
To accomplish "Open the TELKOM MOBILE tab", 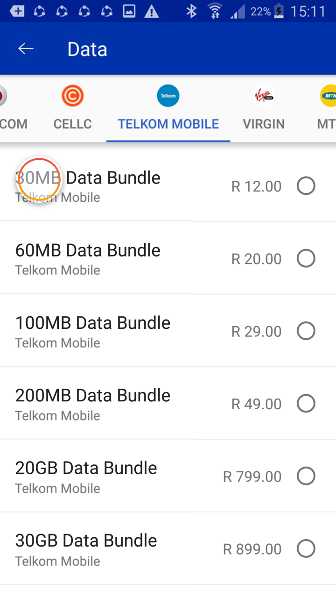I will click(x=168, y=124).
